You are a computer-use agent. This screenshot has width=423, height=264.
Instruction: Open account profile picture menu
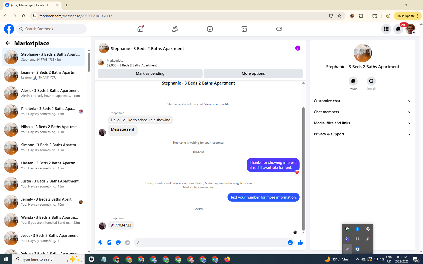coord(410,29)
